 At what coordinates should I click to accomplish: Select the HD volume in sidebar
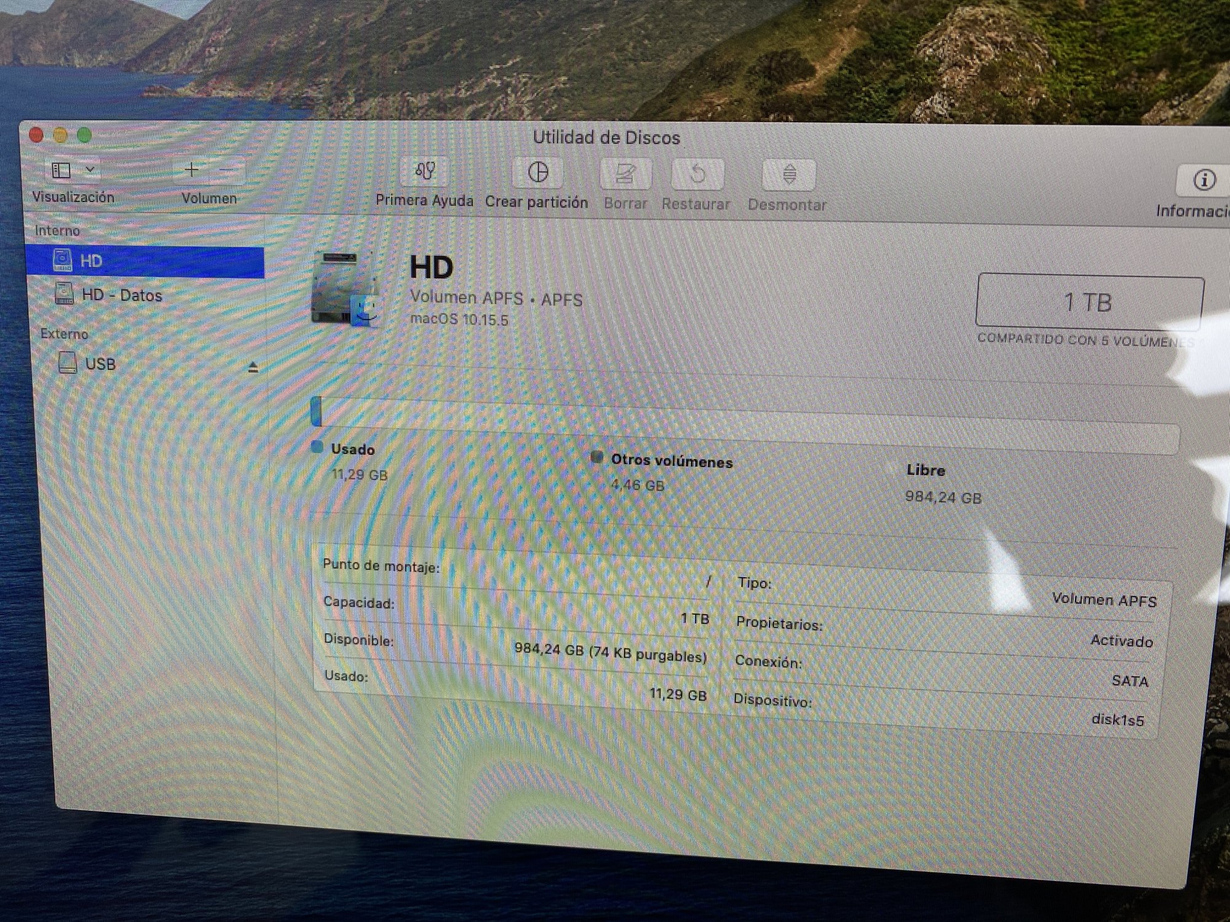click(x=146, y=261)
